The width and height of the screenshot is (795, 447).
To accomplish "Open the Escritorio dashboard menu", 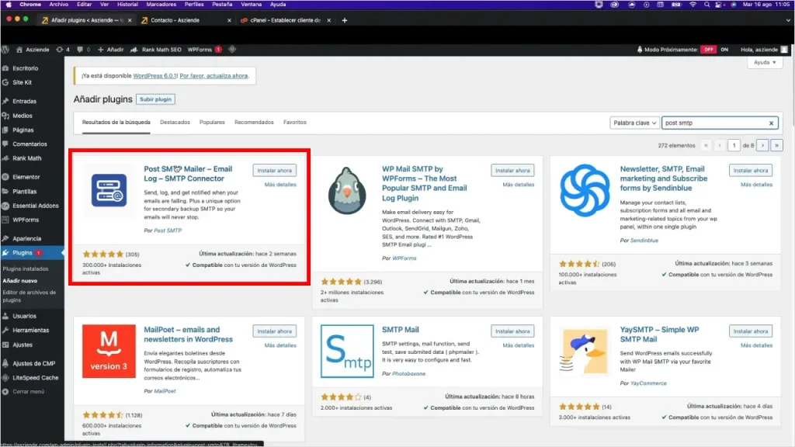I will [26, 68].
